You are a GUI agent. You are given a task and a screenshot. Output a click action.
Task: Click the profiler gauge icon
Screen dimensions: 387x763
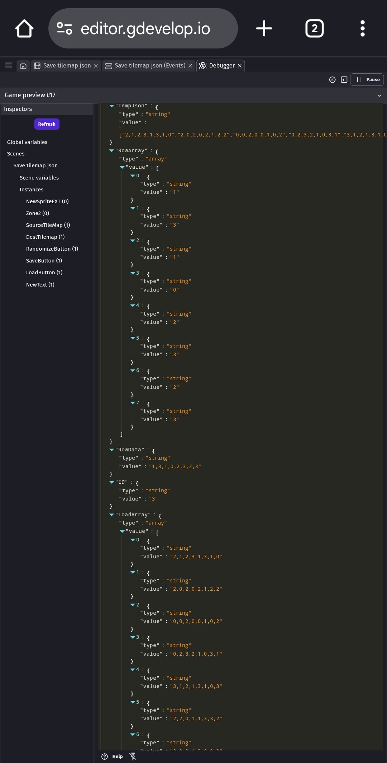(332, 80)
